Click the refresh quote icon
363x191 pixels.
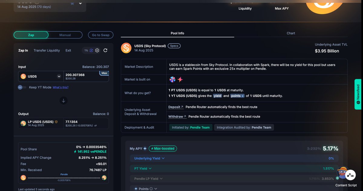click(105, 50)
